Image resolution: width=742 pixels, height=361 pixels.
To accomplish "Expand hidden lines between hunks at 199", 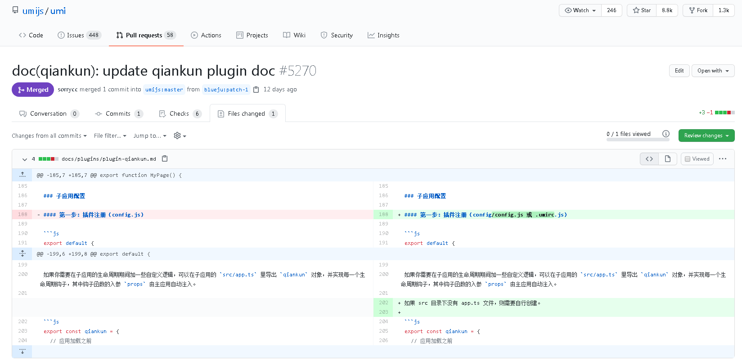I will coord(22,253).
